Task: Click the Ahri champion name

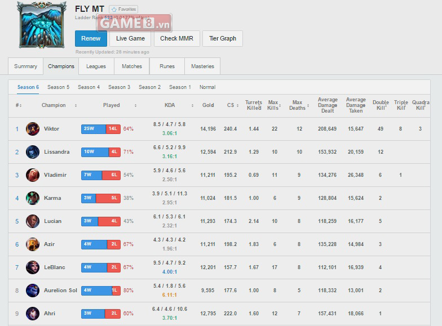Action: [50, 314]
